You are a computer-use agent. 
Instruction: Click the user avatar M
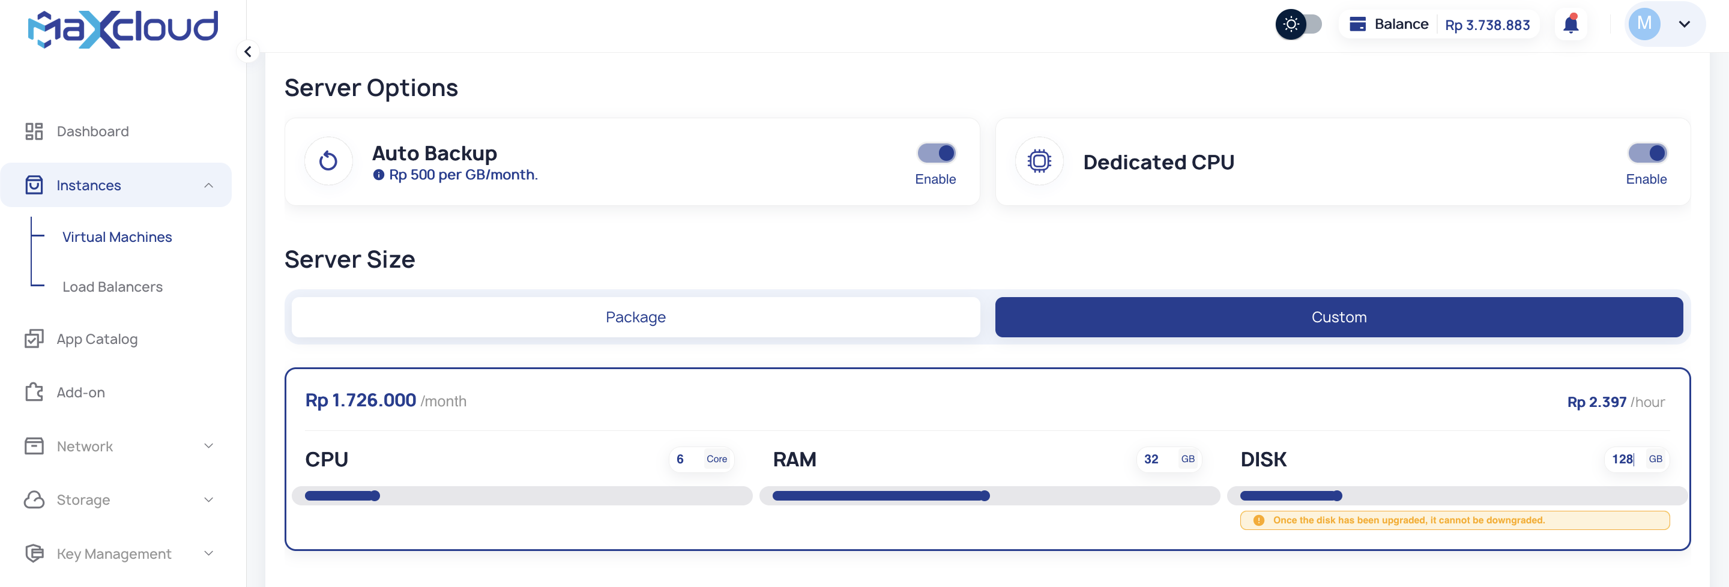[x=1644, y=24]
